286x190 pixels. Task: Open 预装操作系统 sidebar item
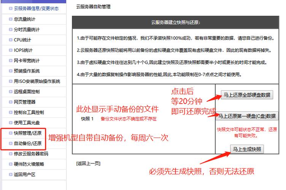(x=27, y=71)
